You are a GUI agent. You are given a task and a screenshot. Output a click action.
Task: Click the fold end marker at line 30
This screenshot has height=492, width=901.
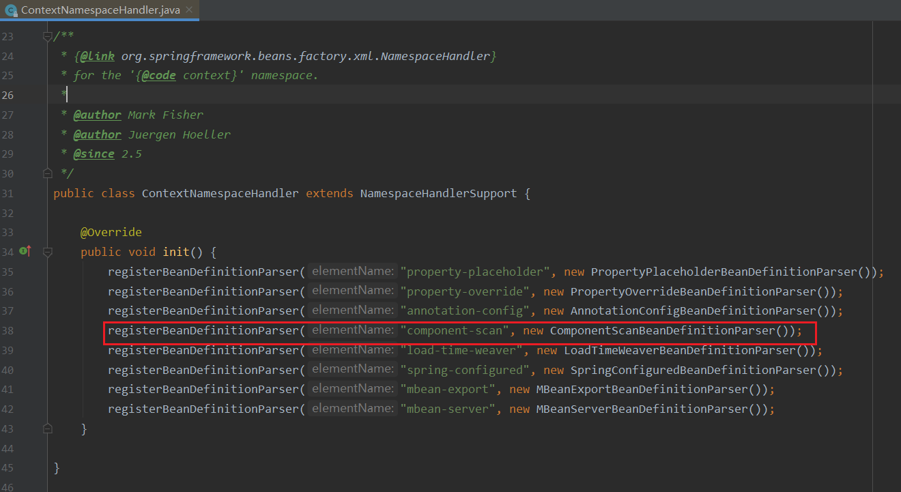tap(47, 173)
